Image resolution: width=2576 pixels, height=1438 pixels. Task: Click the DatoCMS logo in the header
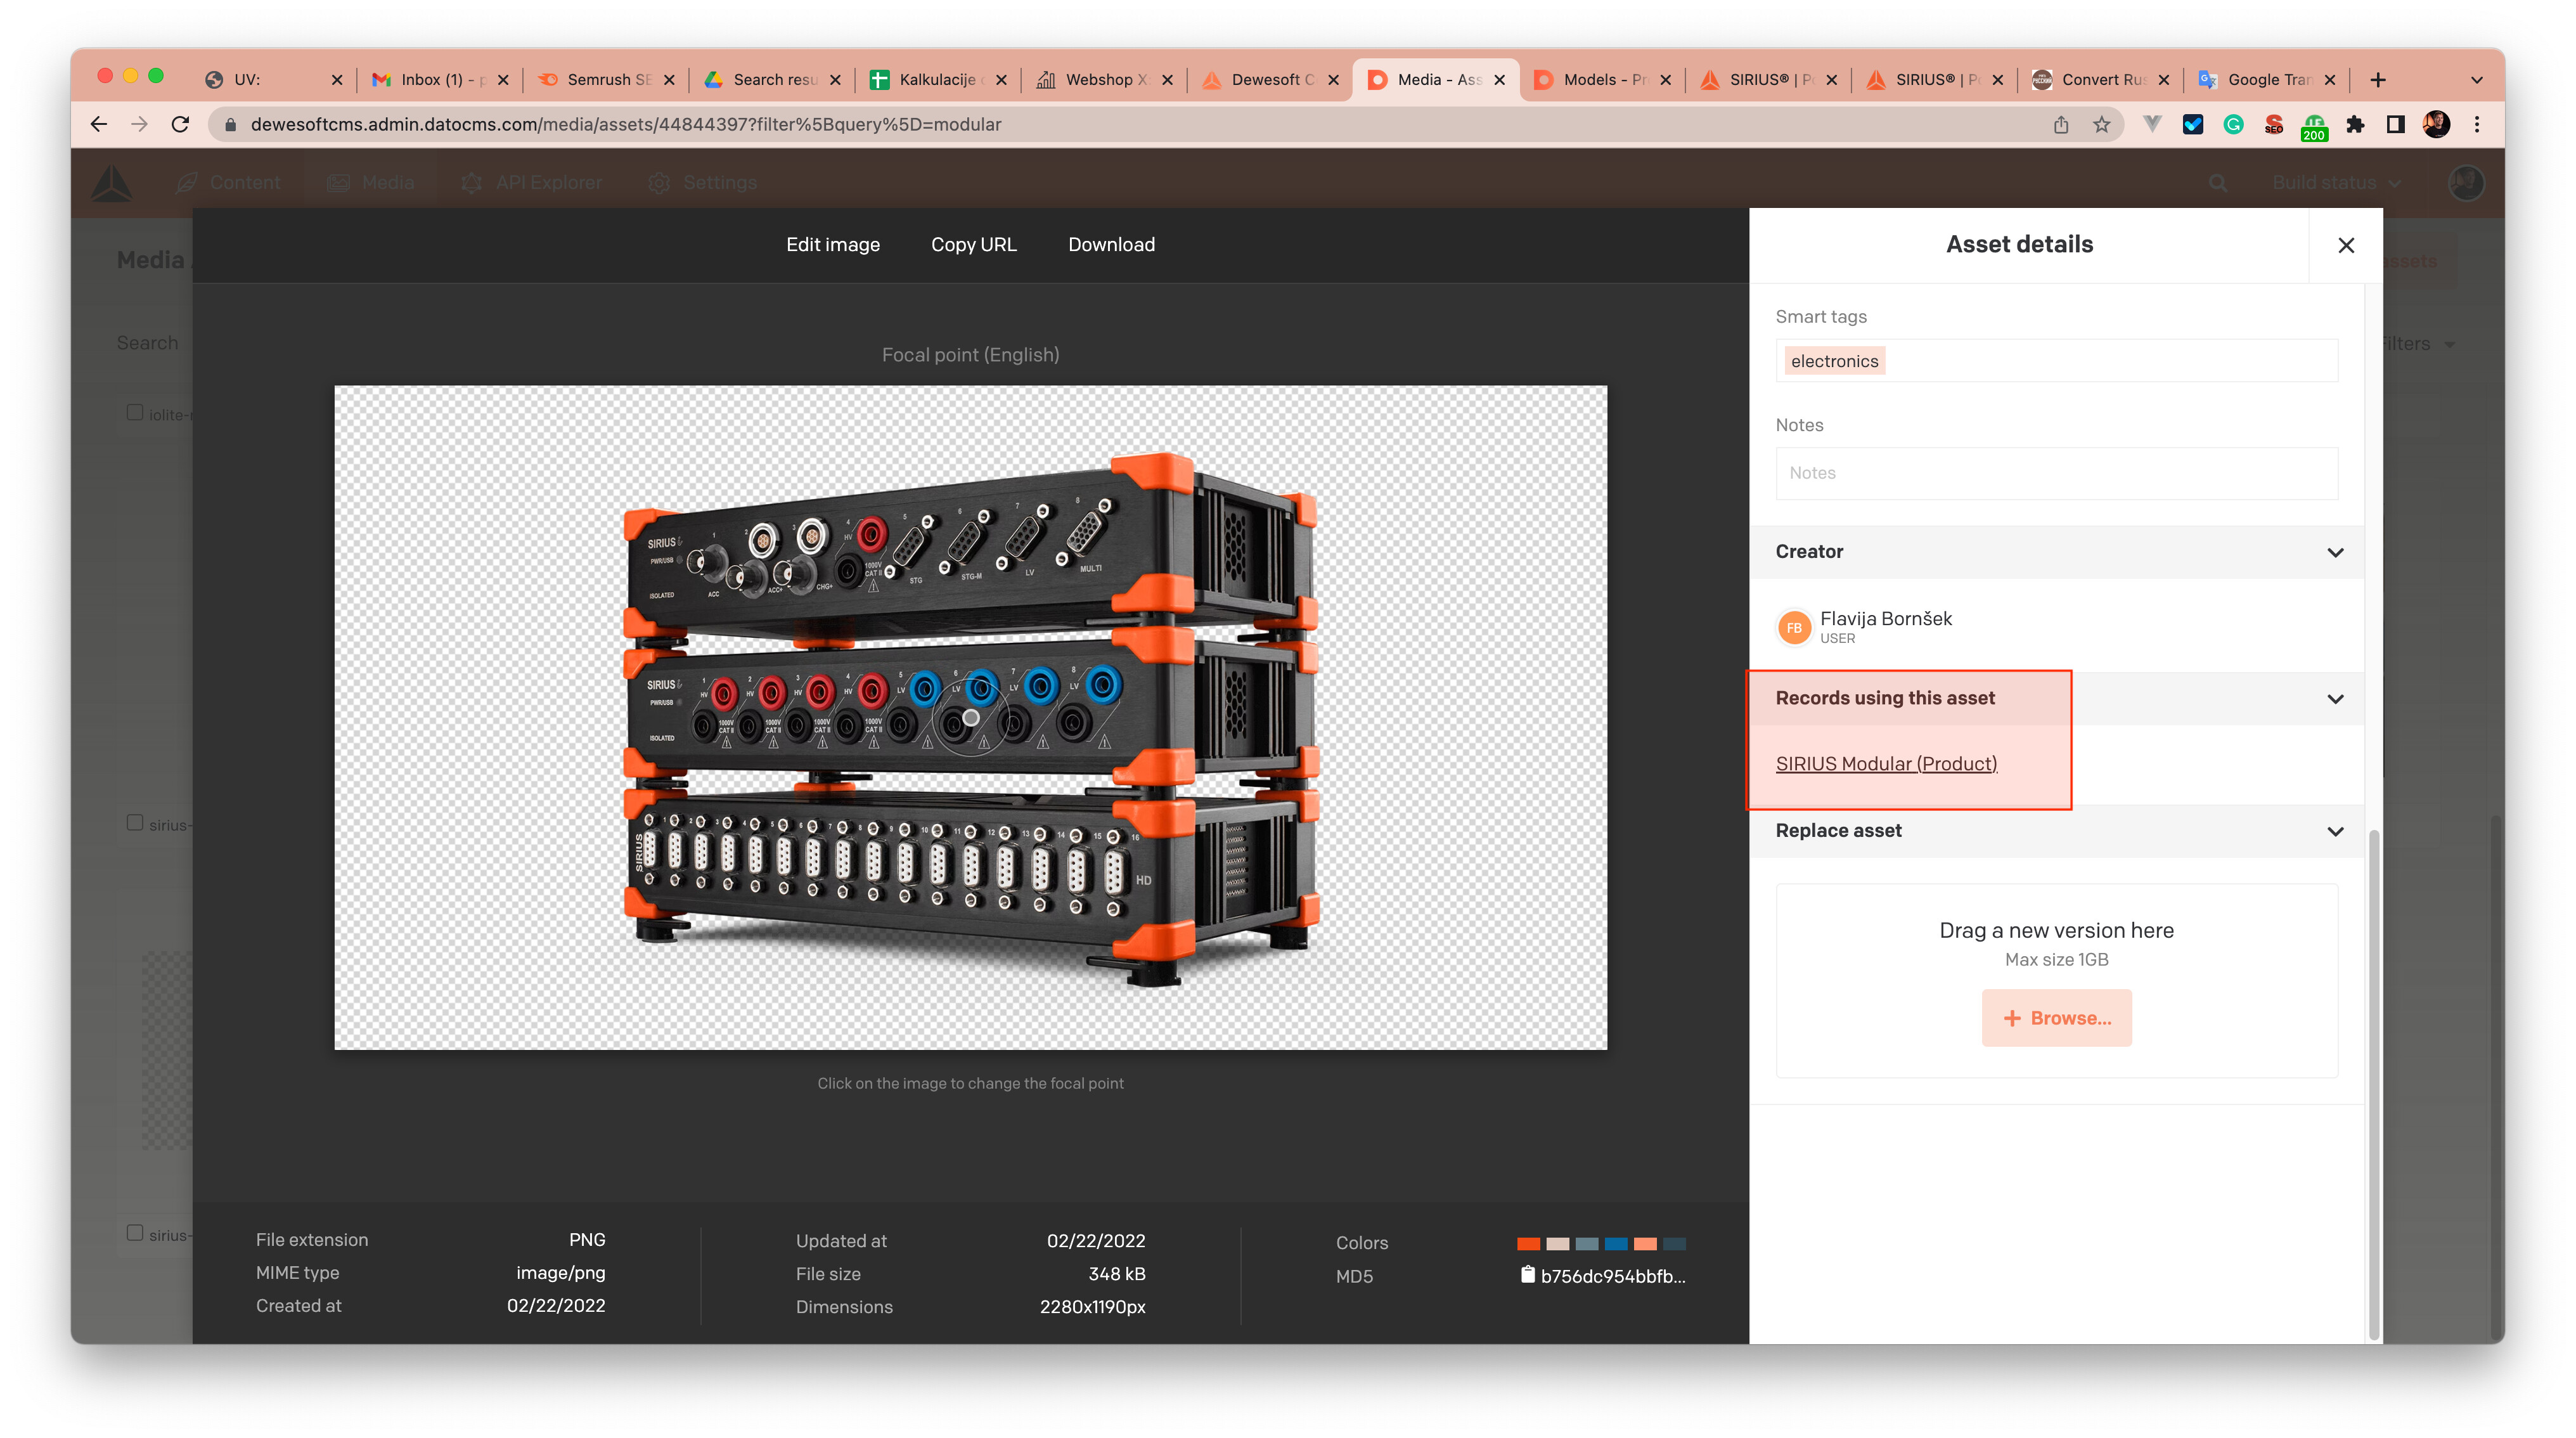tap(111, 183)
